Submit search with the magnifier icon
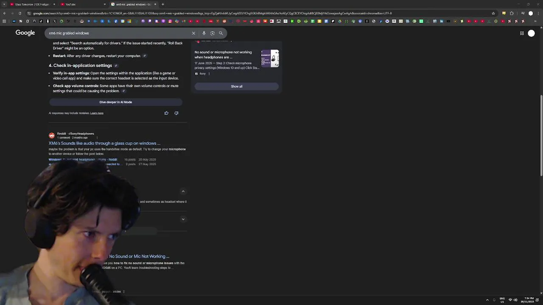The height and width of the screenshot is (305, 543). (221, 33)
